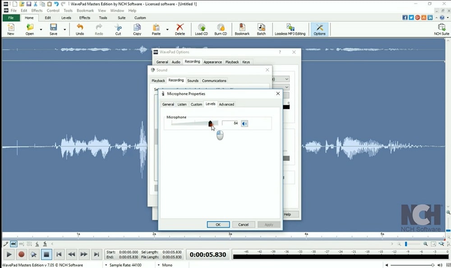451x268 pixels.
Task: Click the Options toolbar icon
Action: pos(320,29)
